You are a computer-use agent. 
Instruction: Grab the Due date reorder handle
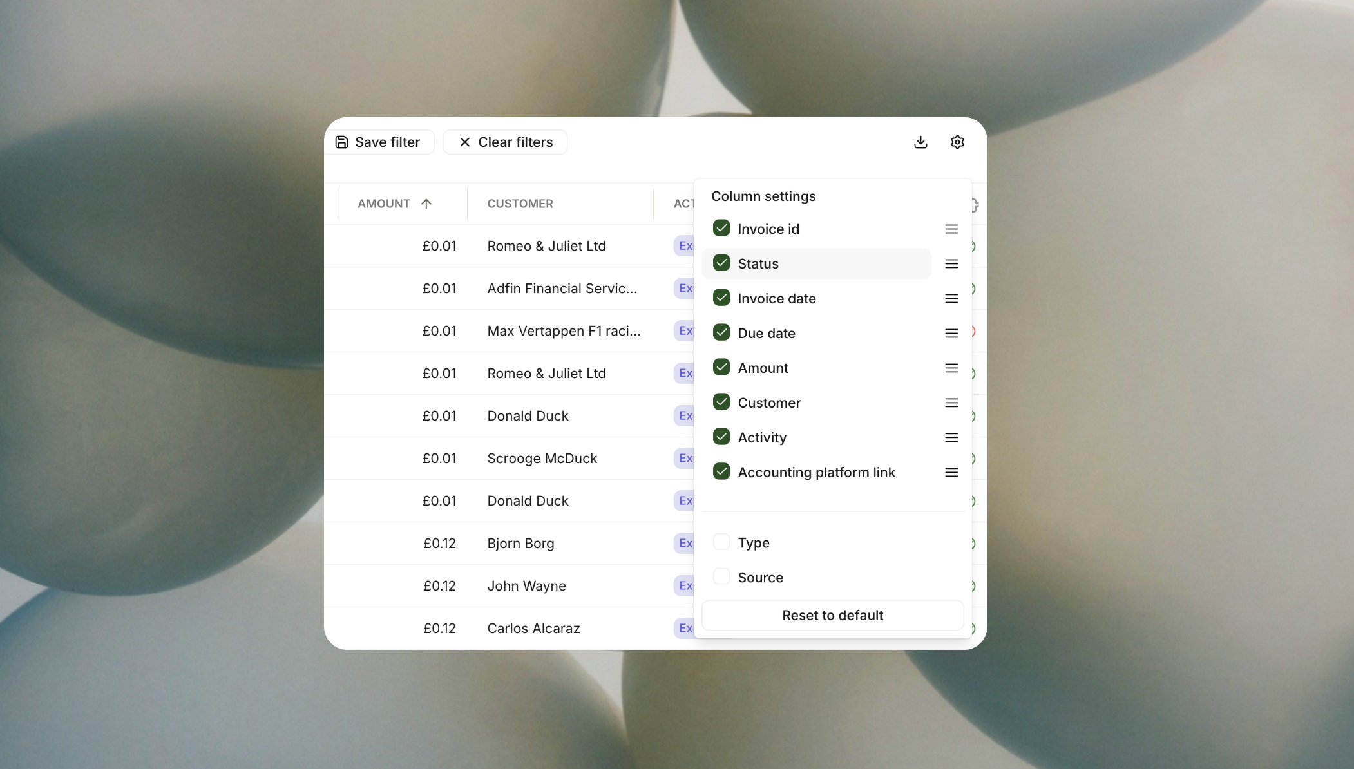951,334
